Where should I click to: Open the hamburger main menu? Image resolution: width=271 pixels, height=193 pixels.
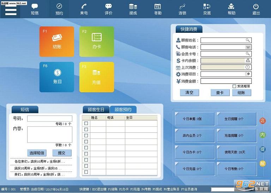(11, 10)
